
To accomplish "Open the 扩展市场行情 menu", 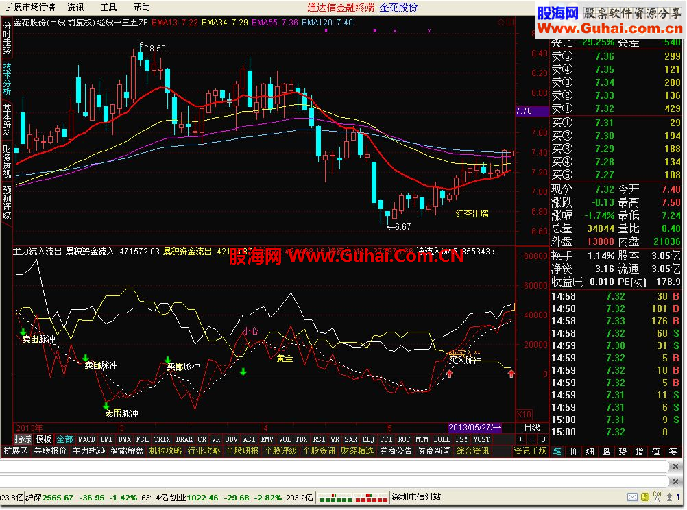I will pos(30,8).
